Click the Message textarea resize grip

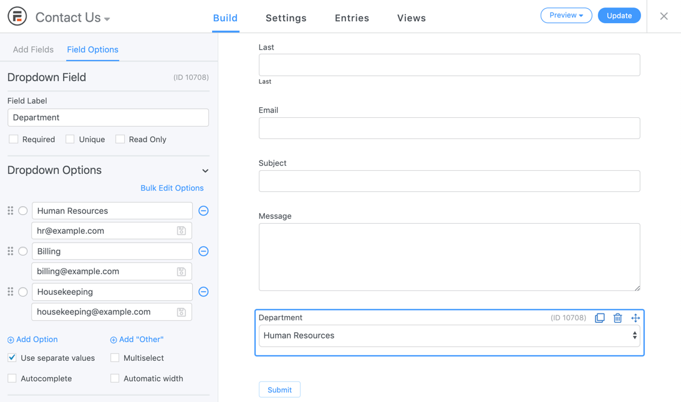[x=637, y=288]
